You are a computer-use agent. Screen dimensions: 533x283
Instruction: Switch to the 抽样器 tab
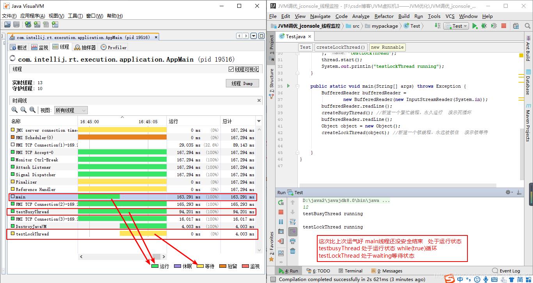click(x=85, y=47)
